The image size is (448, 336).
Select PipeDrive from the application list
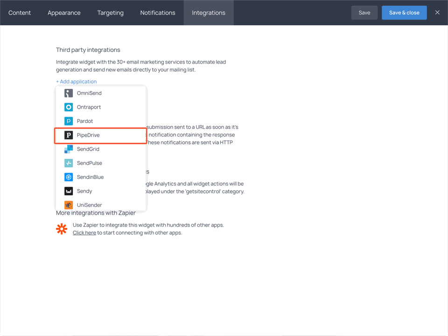(88, 135)
